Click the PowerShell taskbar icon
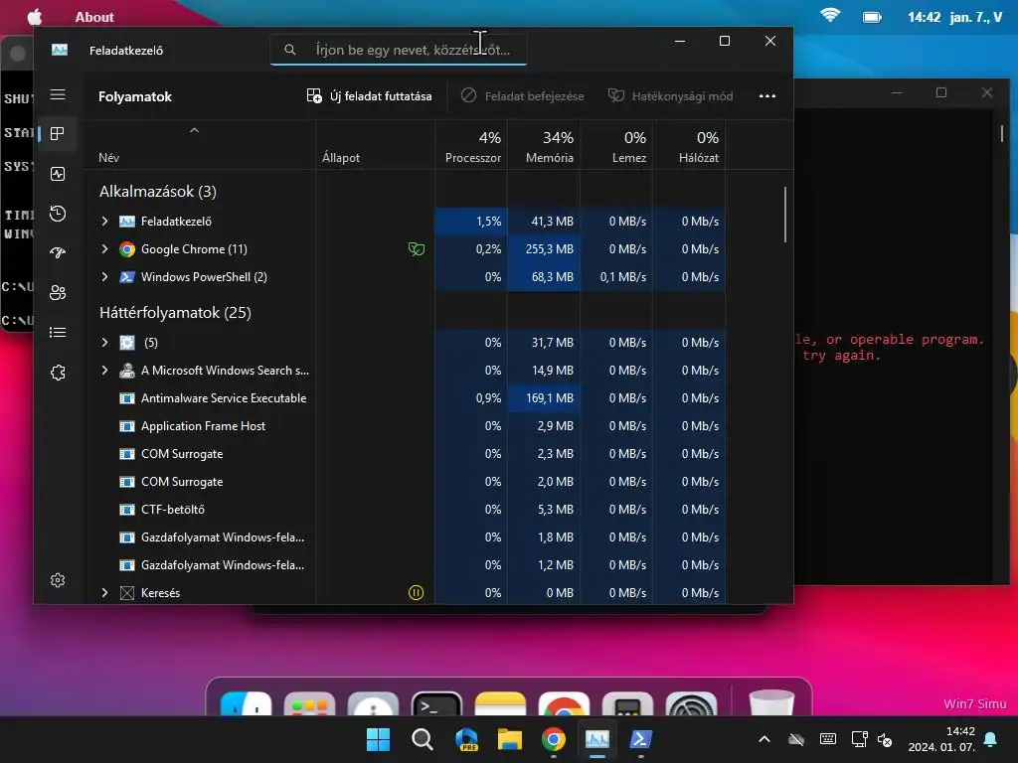 641,739
